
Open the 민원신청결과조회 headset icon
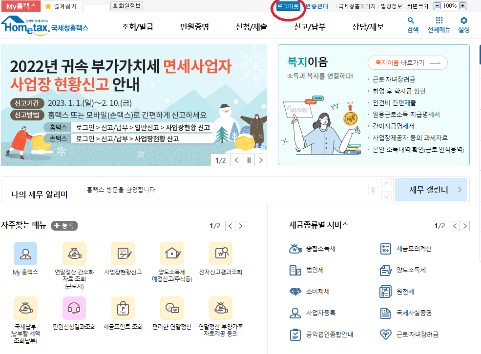click(74, 308)
